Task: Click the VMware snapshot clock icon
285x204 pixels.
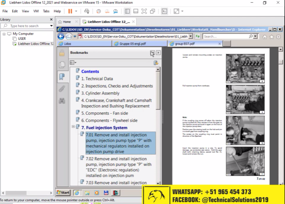Action: coord(99,11)
